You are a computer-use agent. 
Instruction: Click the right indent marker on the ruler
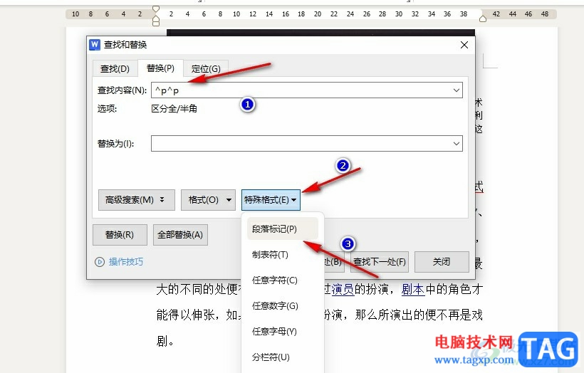click(x=483, y=19)
